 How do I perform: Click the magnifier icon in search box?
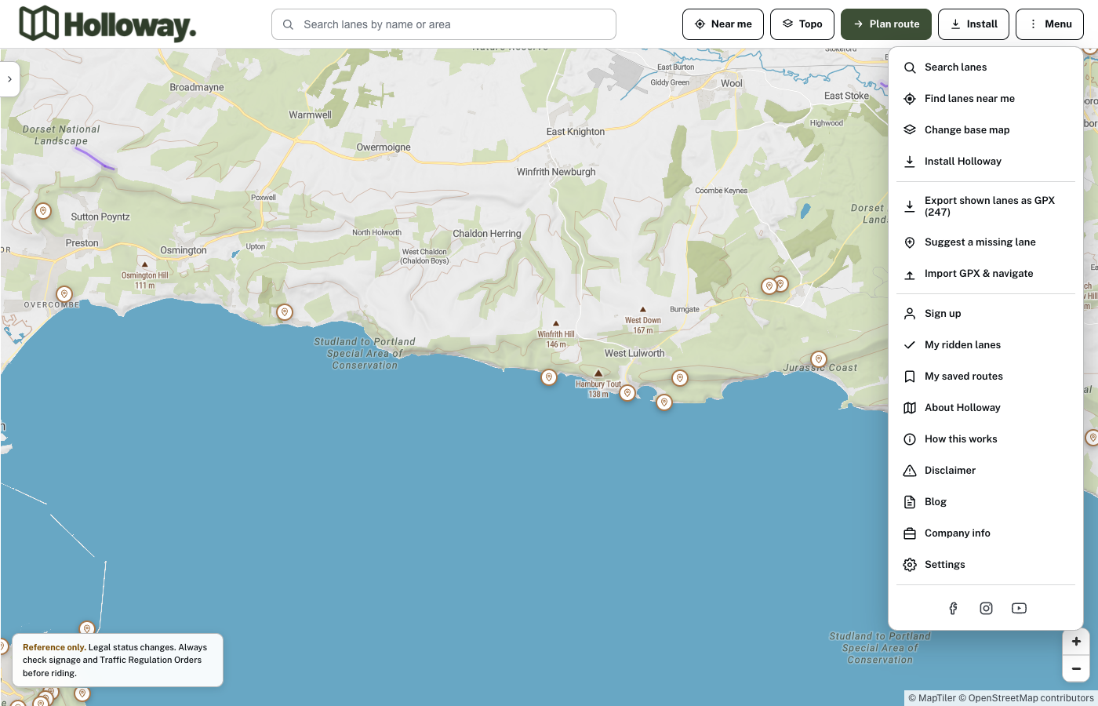[288, 24]
